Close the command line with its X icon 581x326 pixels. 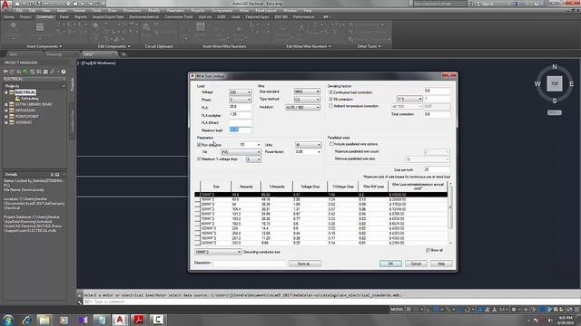(79, 295)
